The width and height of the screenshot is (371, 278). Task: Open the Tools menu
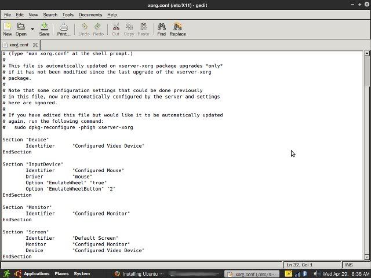click(x=68, y=14)
